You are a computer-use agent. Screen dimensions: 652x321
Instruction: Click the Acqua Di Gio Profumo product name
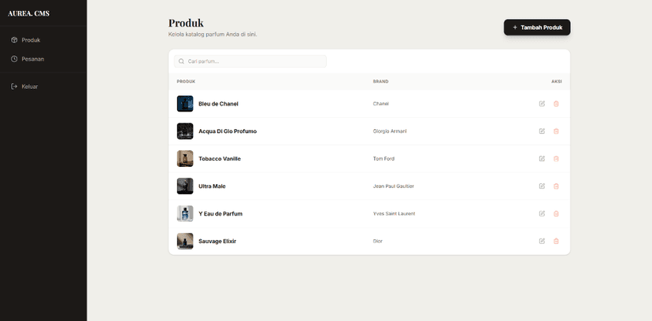tap(228, 131)
